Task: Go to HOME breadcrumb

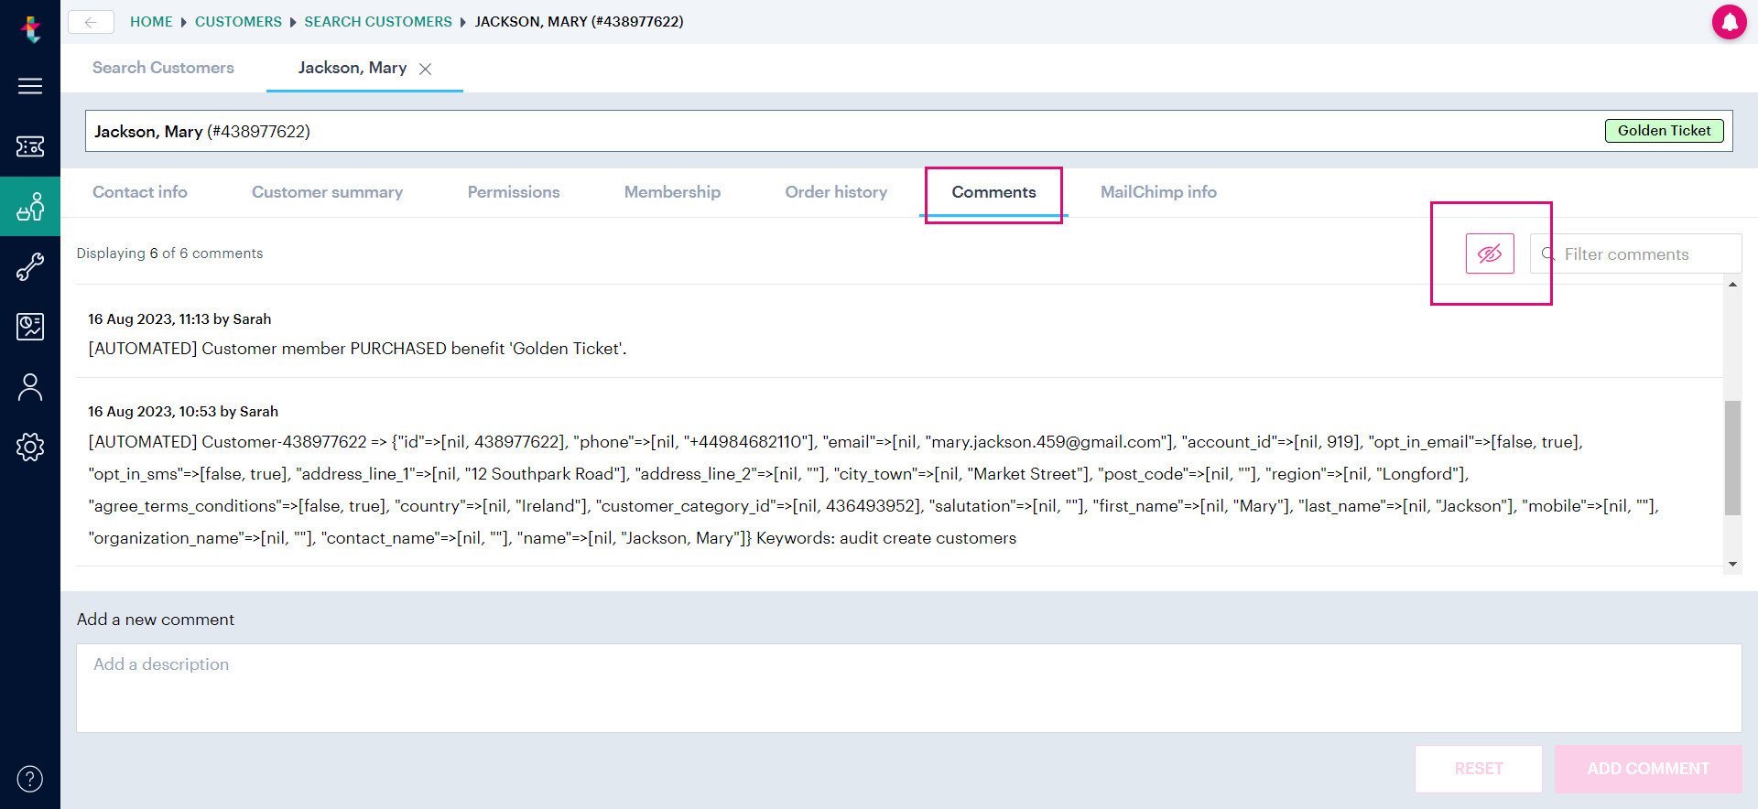Action: pyautogui.click(x=151, y=21)
